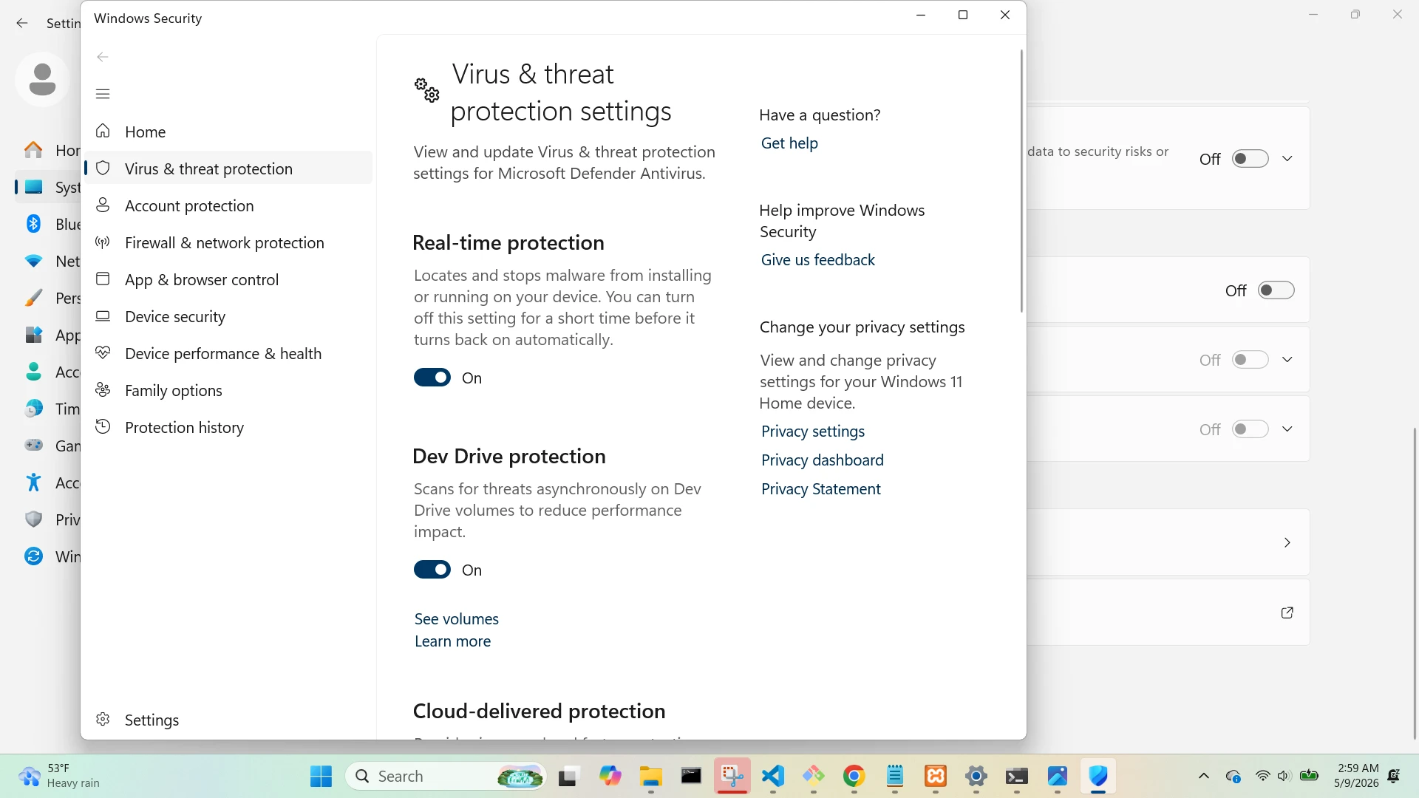Open Protection history
The image size is (1419, 798).
(x=228, y=427)
